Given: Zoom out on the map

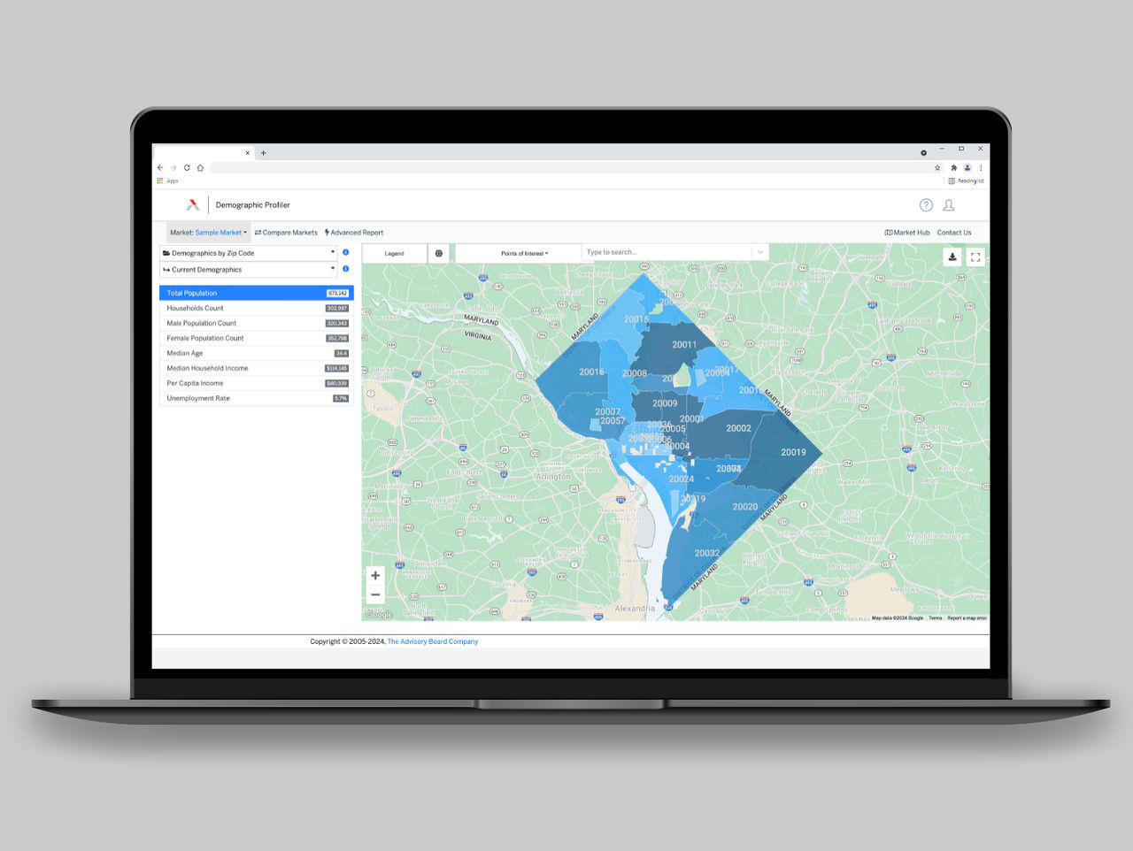Looking at the screenshot, I should pos(375,595).
